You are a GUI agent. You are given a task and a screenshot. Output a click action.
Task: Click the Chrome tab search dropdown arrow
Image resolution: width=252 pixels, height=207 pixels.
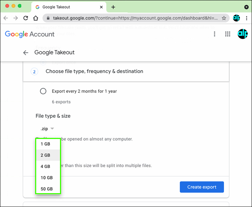click(246, 7)
